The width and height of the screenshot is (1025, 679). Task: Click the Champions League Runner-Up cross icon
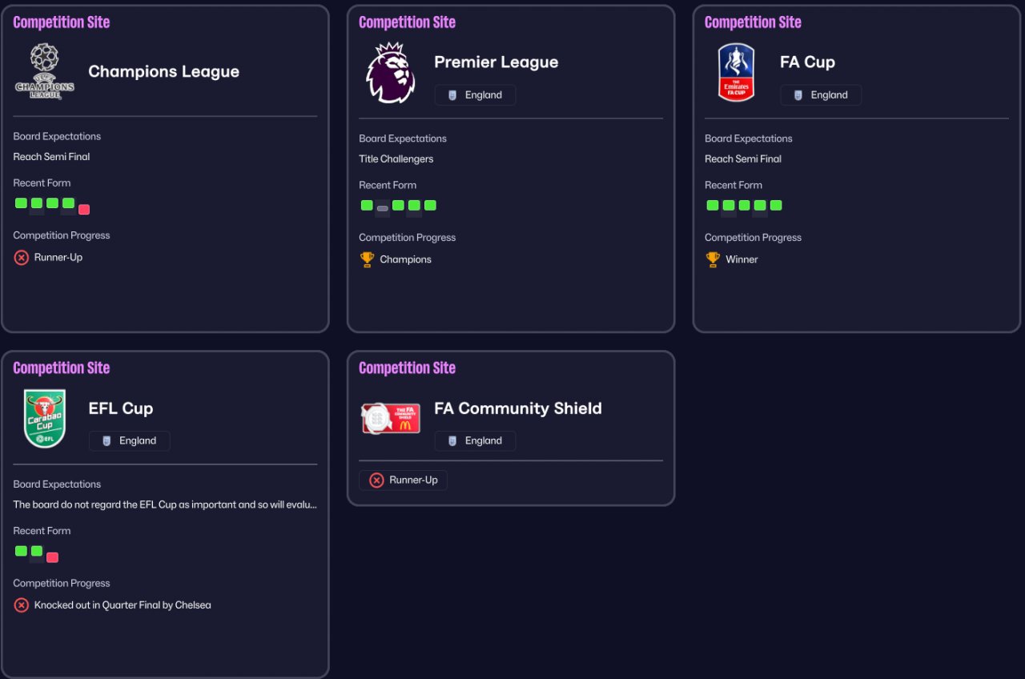click(22, 258)
